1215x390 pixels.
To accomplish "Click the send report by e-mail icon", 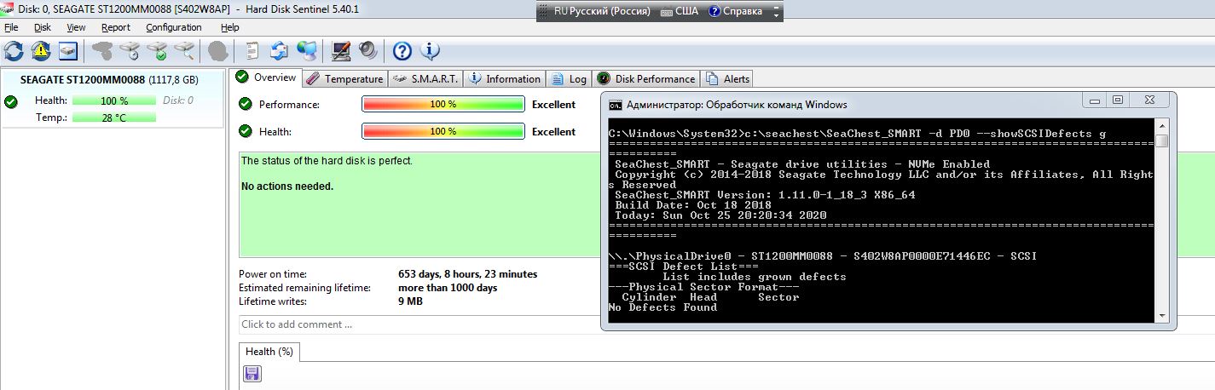I will (x=280, y=51).
